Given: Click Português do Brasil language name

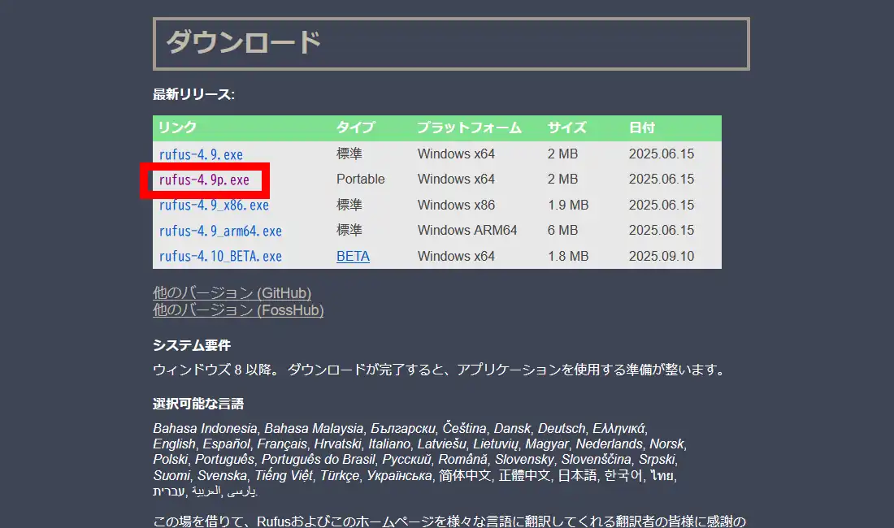Looking at the screenshot, I should tap(318, 459).
